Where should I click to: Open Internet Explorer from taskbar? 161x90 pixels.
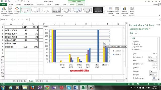coord(10,88)
